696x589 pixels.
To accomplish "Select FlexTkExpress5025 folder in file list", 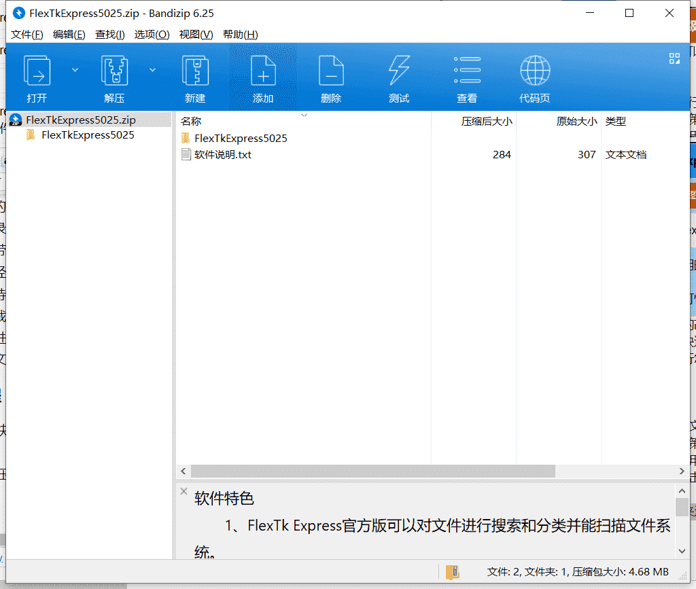I will (241, 139).
